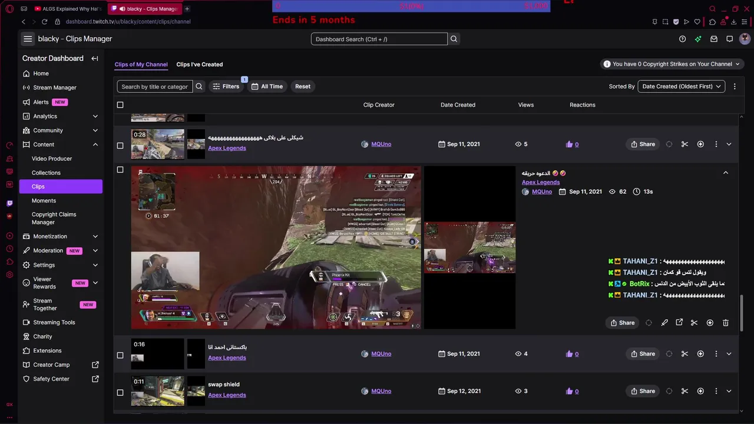
Task: Click scissors icon under the expanded clip
Action: click(694, 323)
